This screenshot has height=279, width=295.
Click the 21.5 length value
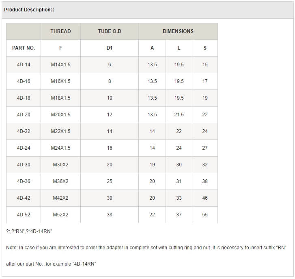(179, 115)
